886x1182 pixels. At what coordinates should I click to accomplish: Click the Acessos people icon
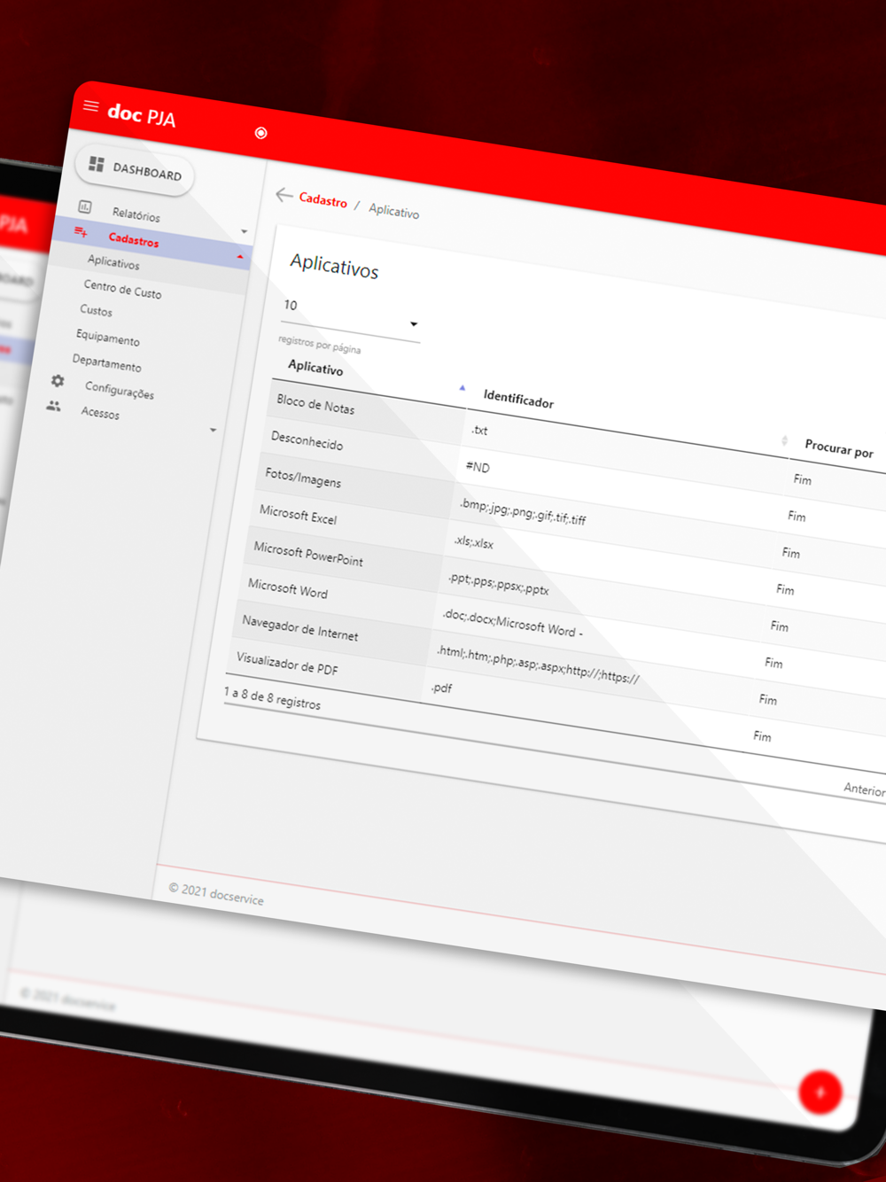click(53, 406)
